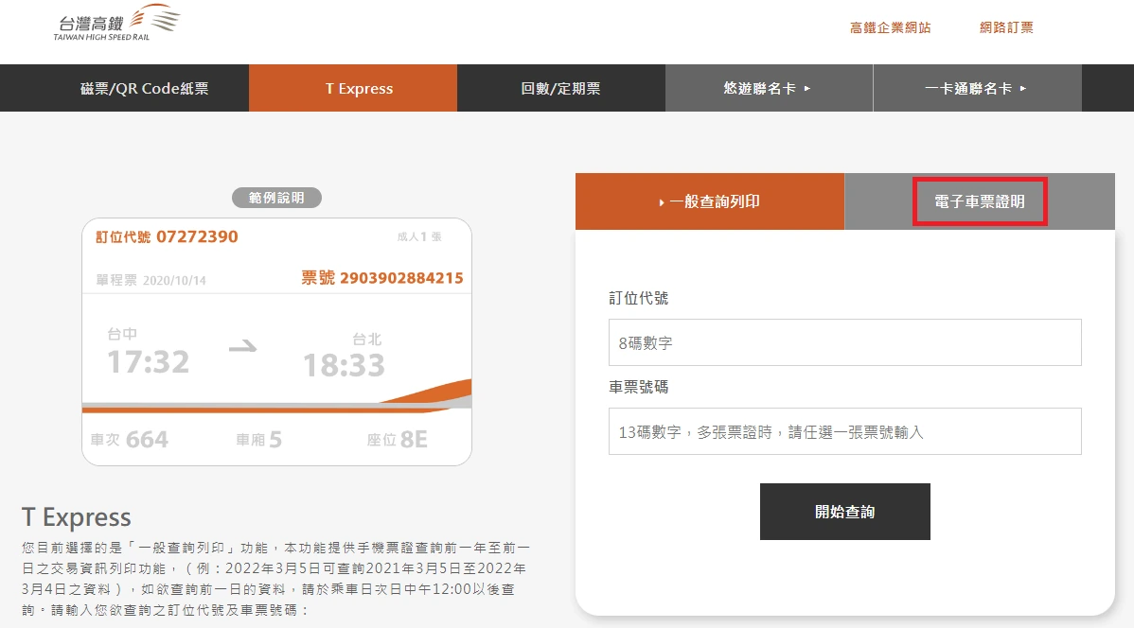
Task: Click the 18:33 arrival time
Action: click(x=345, y=366)
